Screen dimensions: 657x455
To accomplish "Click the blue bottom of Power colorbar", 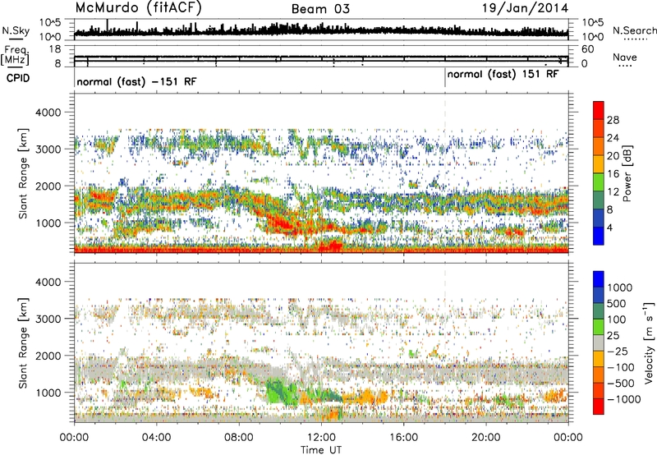I will (599, 237).
